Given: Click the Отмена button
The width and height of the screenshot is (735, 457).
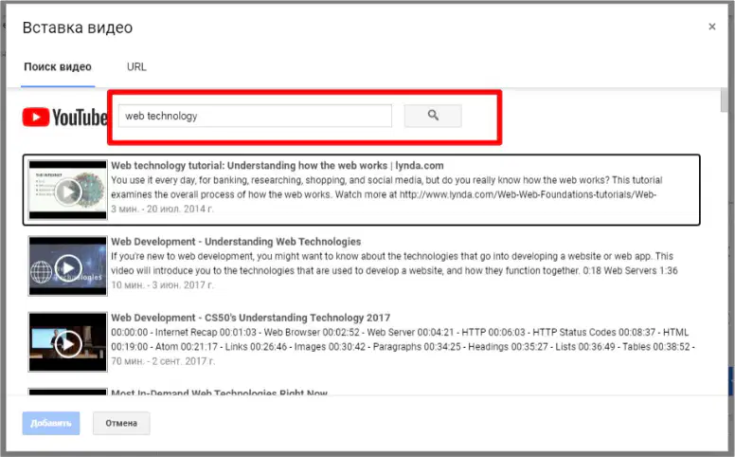Looking at the screenshot, I should [x=121, y=423].
